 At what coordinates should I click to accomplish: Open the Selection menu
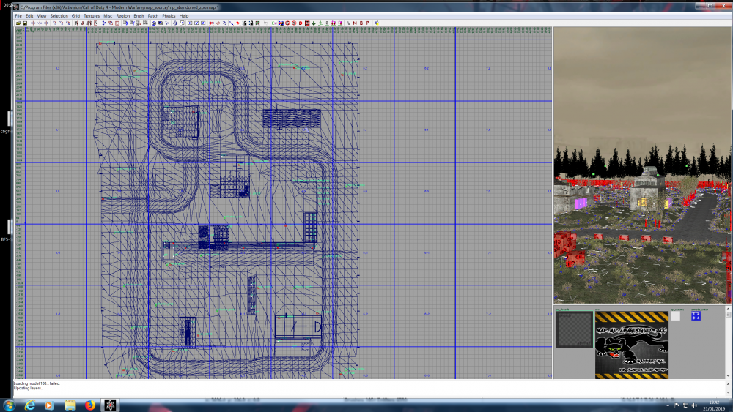pyautogui.click(x=59, y=15)
